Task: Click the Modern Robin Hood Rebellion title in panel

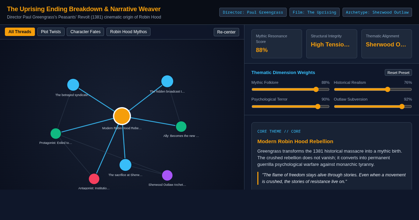Action: [295, 141]
